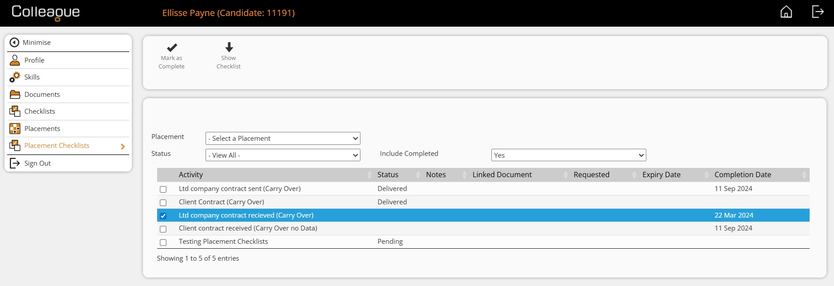The width and height of the screenshot is (834, 286).
Task: Tick the Testing Placement Checklists checkbox
Action: point(163,242)
